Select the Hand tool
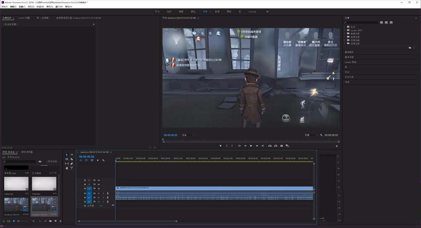The height and width of the screenshot is (228, 421). [67, 168]
